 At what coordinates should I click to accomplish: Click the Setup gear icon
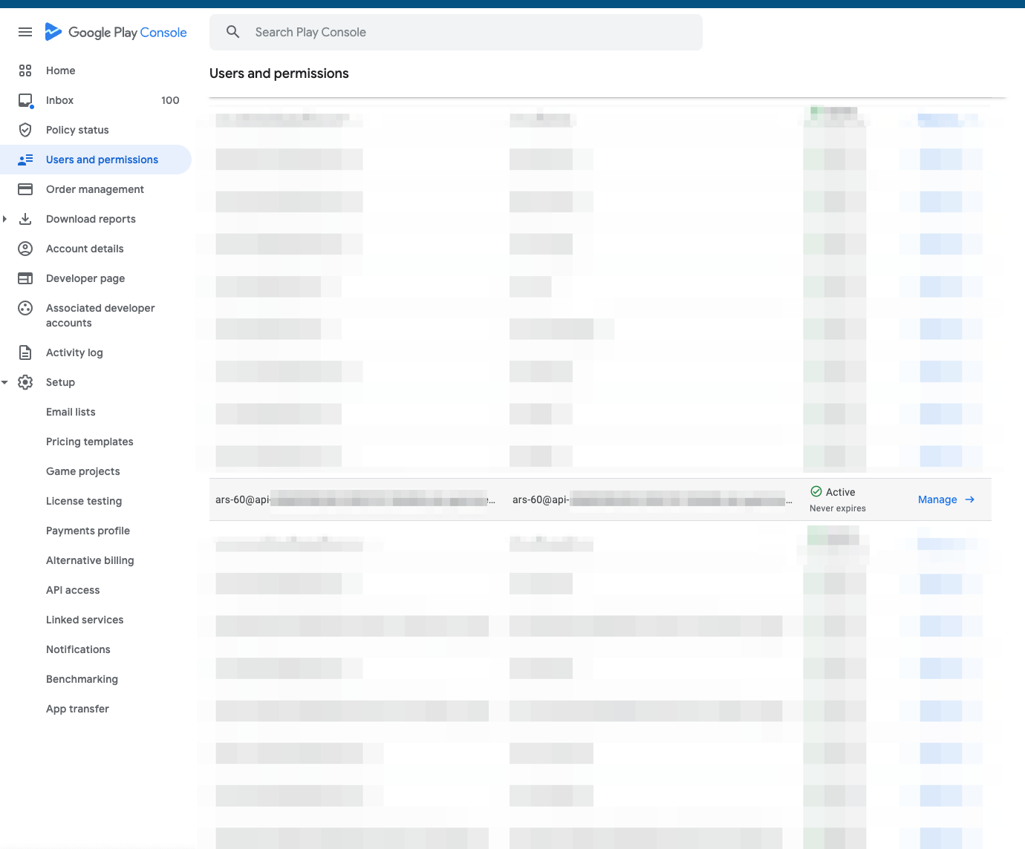click(25, 382)
